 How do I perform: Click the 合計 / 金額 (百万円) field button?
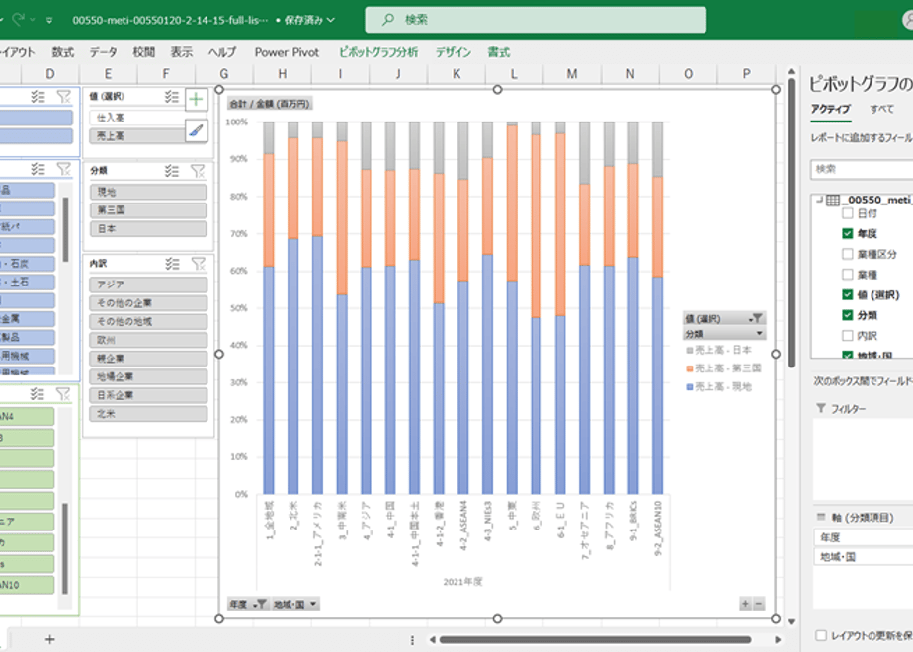[x=270, y=104]
